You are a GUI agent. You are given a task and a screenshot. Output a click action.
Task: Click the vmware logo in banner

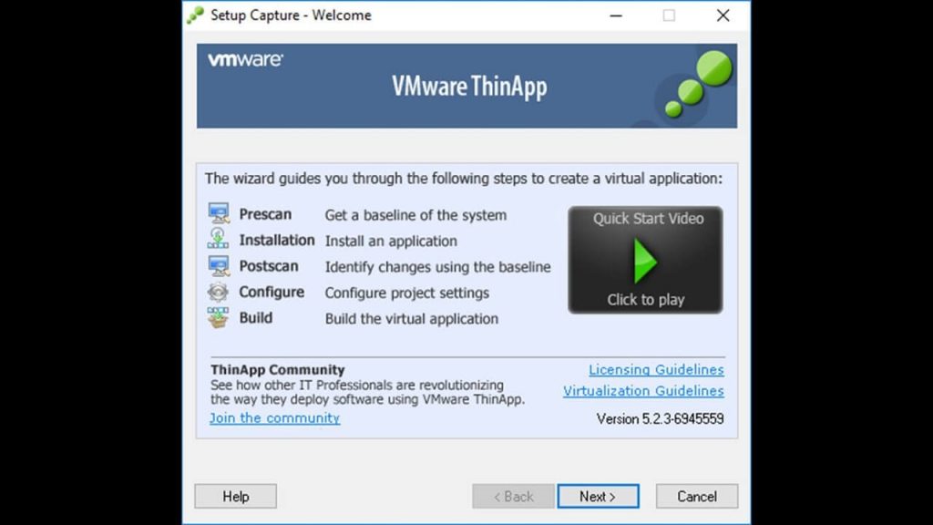pyautogui.click(x=245, y=59)
